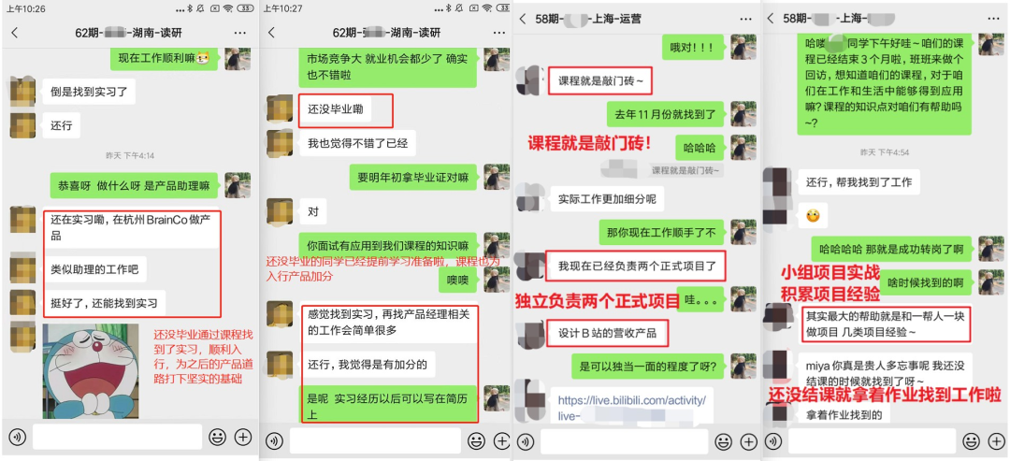Open emoji picker in first chat panel
Viewport: 1010px width, 461px height.
pos(218,438)
